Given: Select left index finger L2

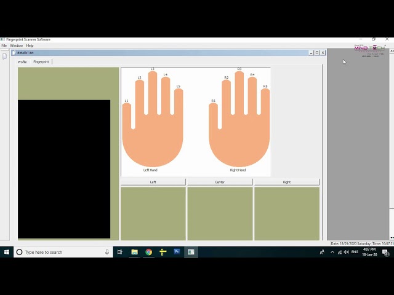Looking at the screenshot, I should [x=140, y=96].
